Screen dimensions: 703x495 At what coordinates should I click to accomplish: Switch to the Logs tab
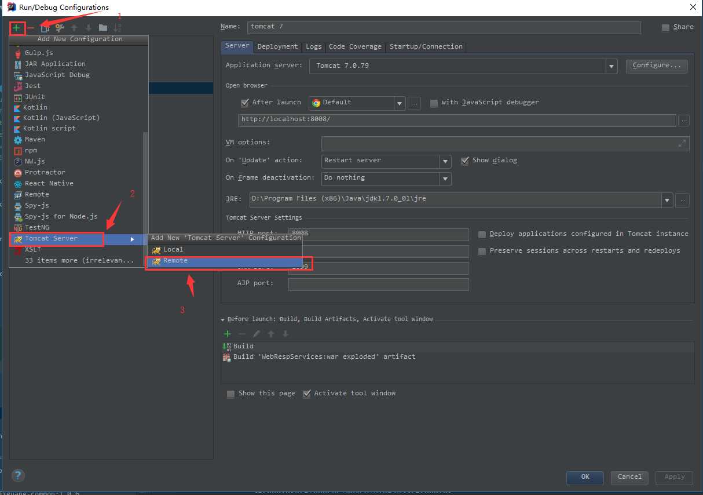pos(314,46)
